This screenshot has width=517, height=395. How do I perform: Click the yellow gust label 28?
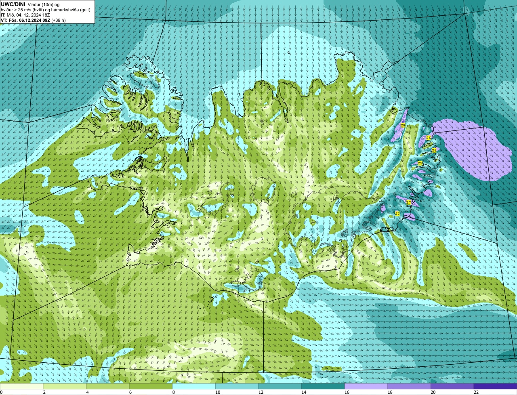403,125
